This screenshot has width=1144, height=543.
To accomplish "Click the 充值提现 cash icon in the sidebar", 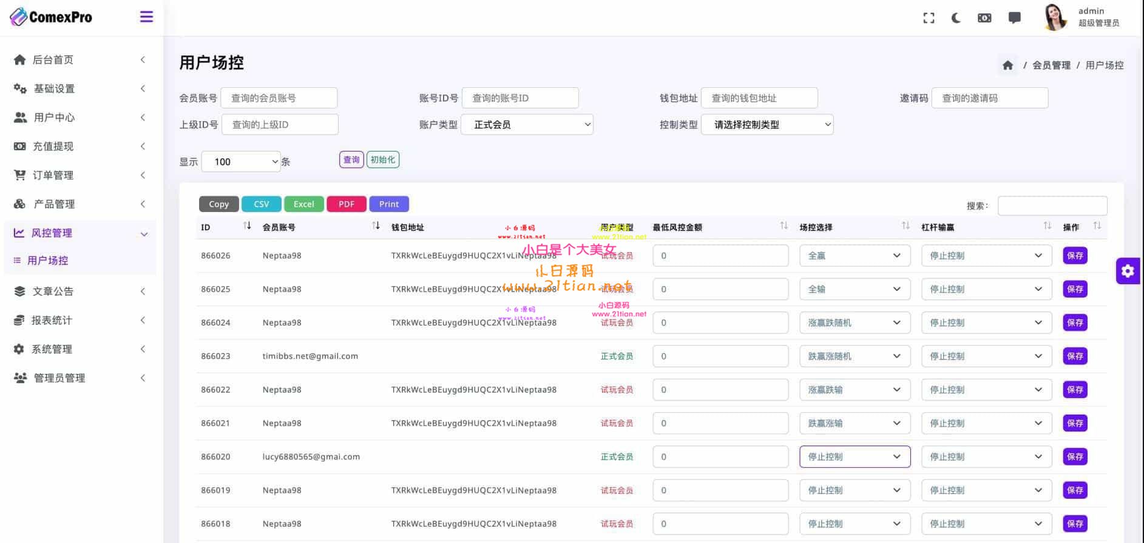I will pos(20,146).
